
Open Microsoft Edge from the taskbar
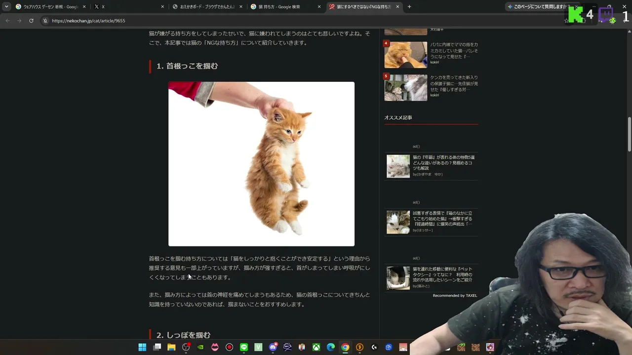(331, 347)
